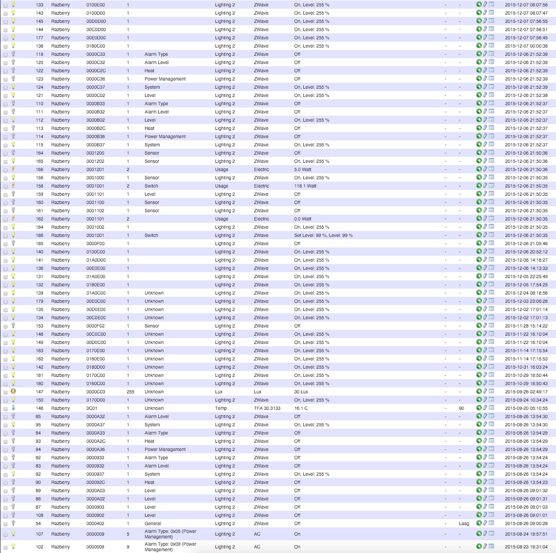Viewport: 556px width, 553px height.
Task: Tick the checkbox for device 166
Action: pyautogui.click(x=5, y=169)
